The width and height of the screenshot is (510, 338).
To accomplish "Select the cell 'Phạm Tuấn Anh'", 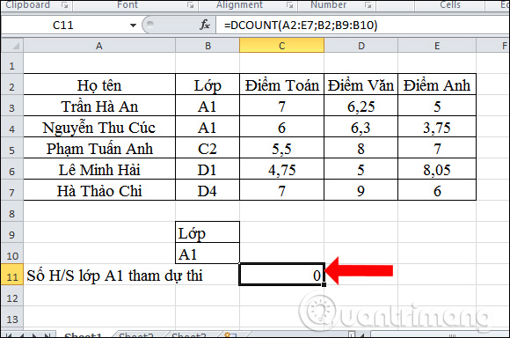I will (99, 149).
